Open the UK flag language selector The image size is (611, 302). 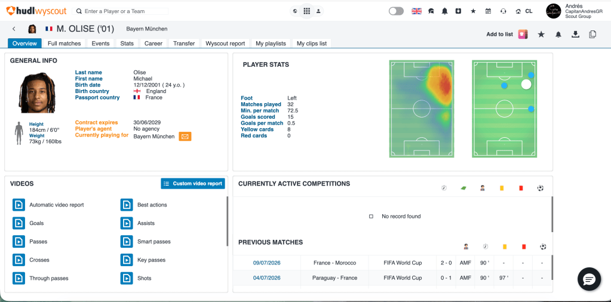click(x=416, y=11)
